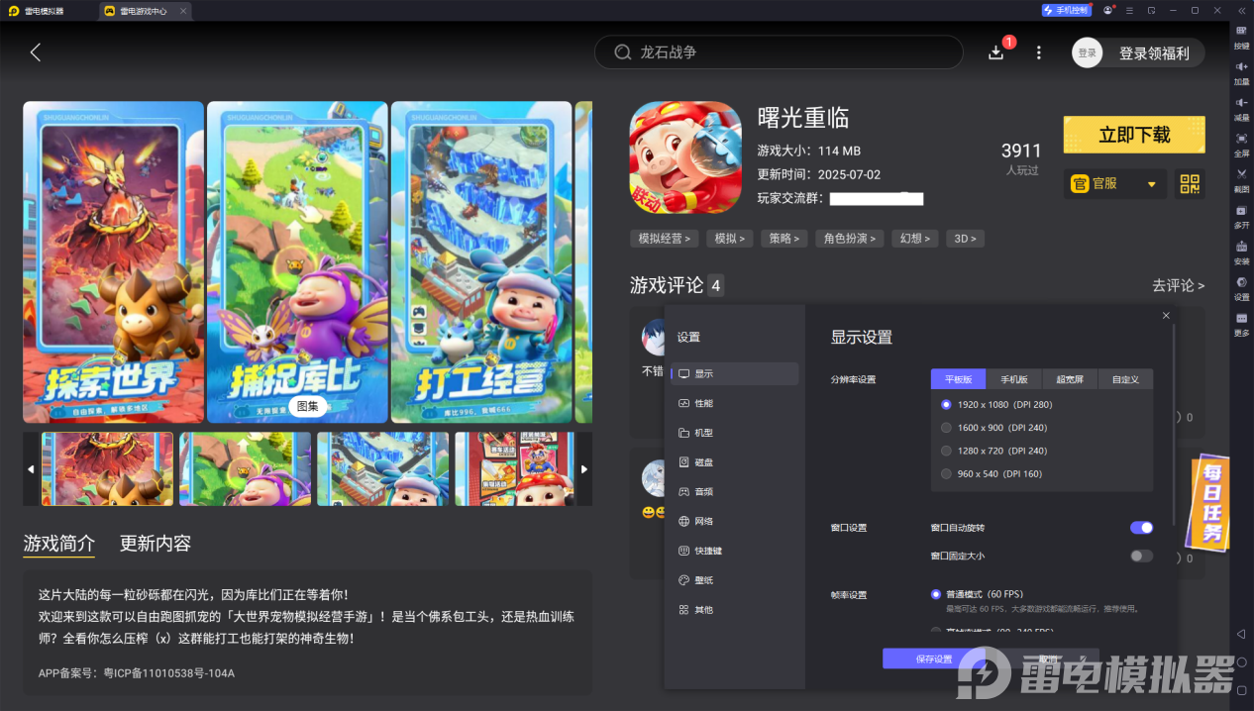Increase volume with 加量 icon

[x=1241, y=73]
